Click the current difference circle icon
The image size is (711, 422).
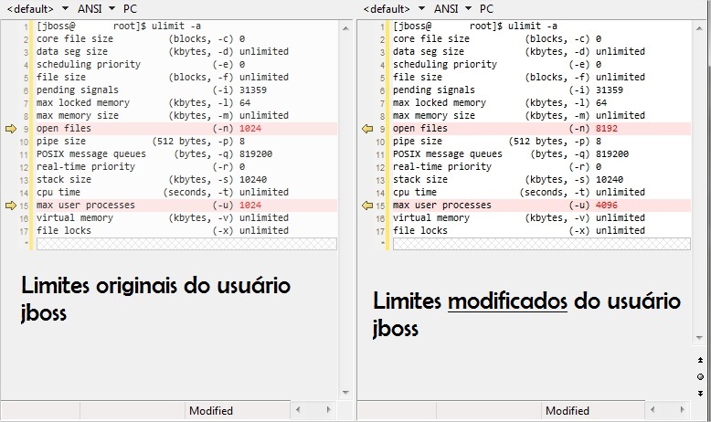coord(700,376)
